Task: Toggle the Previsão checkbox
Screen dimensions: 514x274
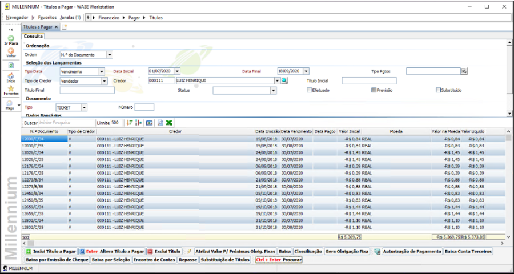Action: (374, 90)
